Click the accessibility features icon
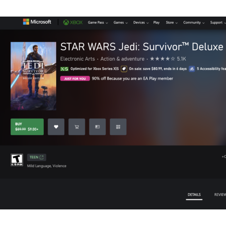The width and height of the screenshot is (226, 226). (192, 69)
